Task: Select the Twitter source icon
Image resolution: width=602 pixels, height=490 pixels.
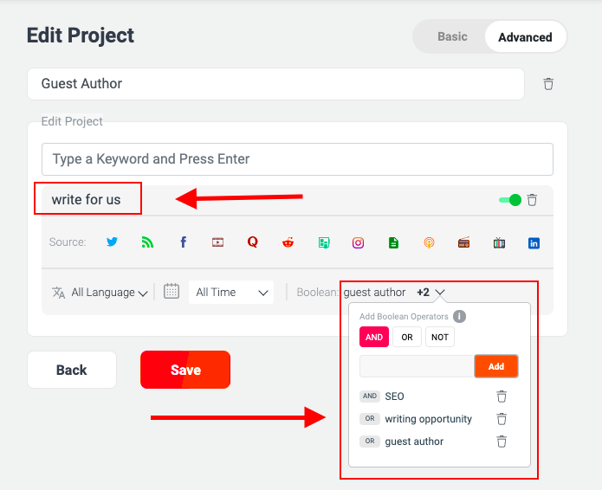Action: coord(112,242)
